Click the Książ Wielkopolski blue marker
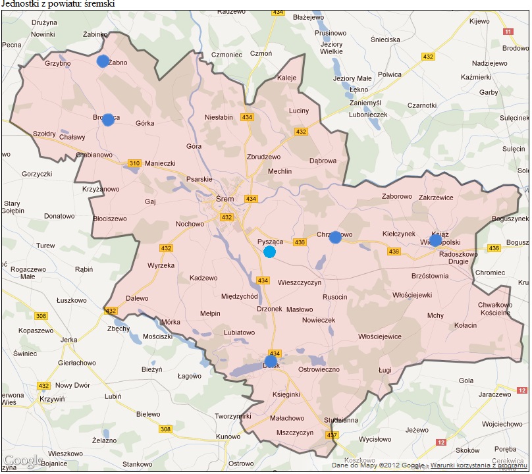Screen dimensions: 532x474 435,240
